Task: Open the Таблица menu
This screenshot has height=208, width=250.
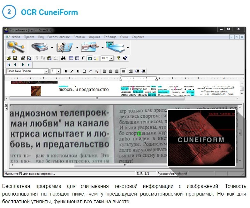Action: click(x=110, y=37)
